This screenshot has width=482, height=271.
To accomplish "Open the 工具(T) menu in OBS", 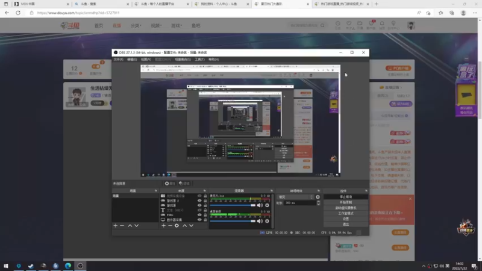I will tap(199, 59).
